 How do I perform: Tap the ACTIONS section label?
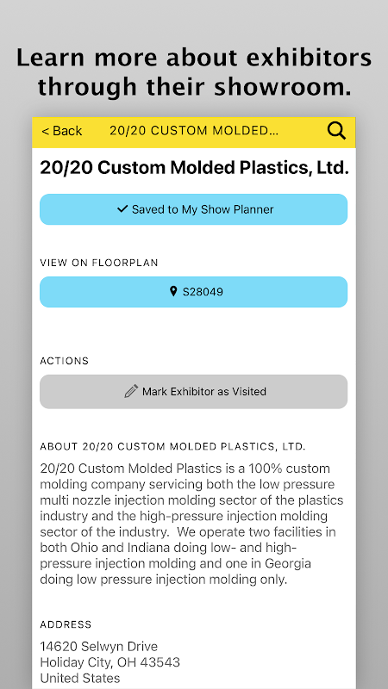click(64, 361)
